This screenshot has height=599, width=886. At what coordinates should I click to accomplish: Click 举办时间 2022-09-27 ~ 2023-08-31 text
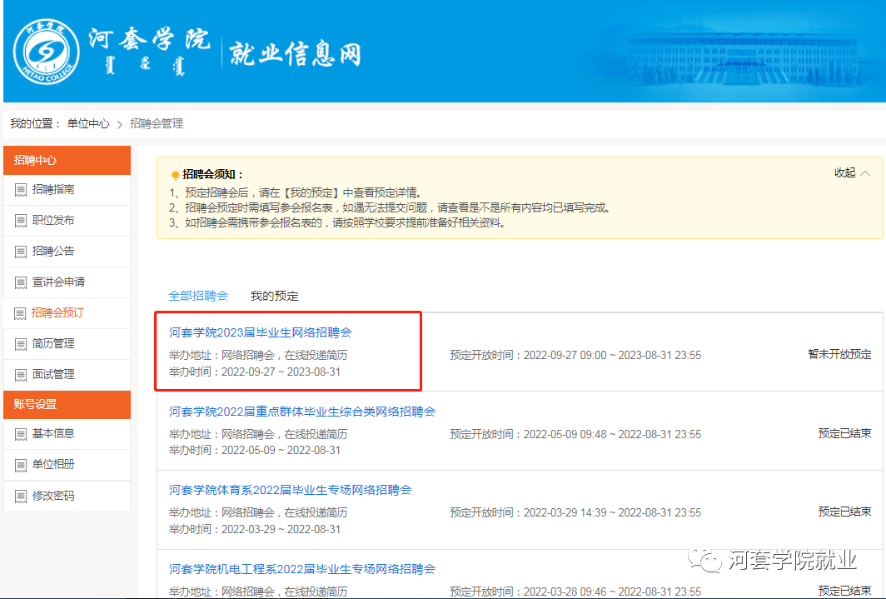click(255, 372)
